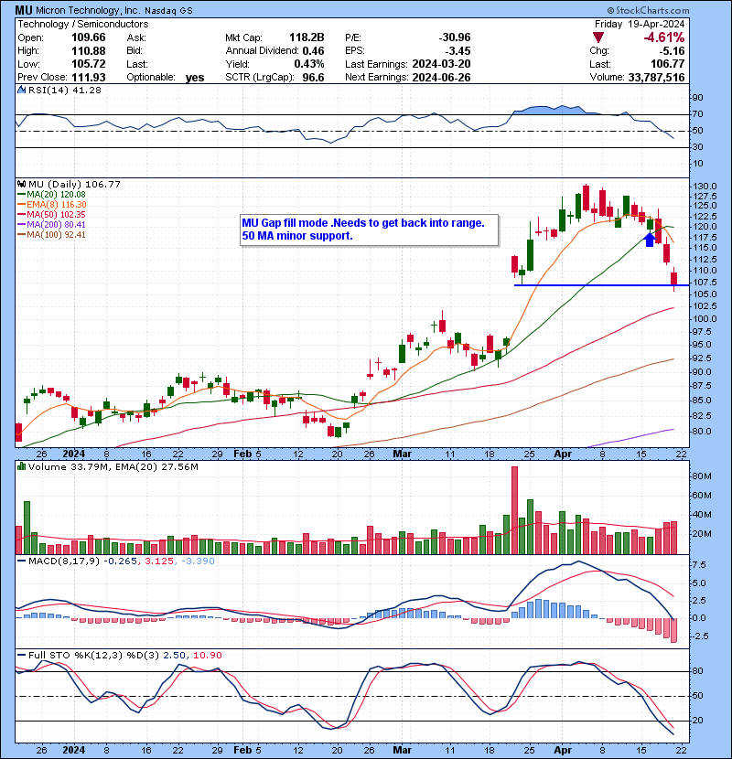Click the last red candlestick near 106.77

pos(673,278)
